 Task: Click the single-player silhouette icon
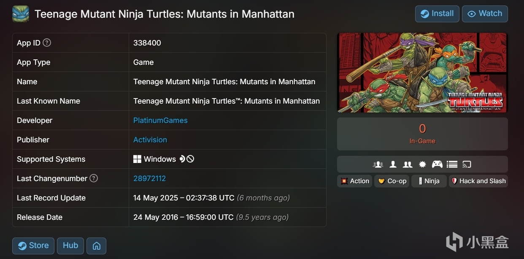click(393, 164)
